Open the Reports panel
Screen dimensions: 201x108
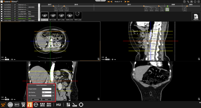(196, 16)
